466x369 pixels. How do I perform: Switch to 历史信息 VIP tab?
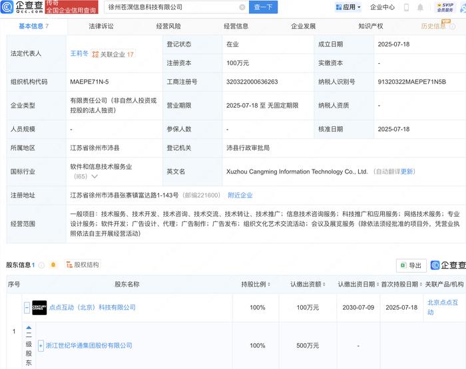click(433, 26)
